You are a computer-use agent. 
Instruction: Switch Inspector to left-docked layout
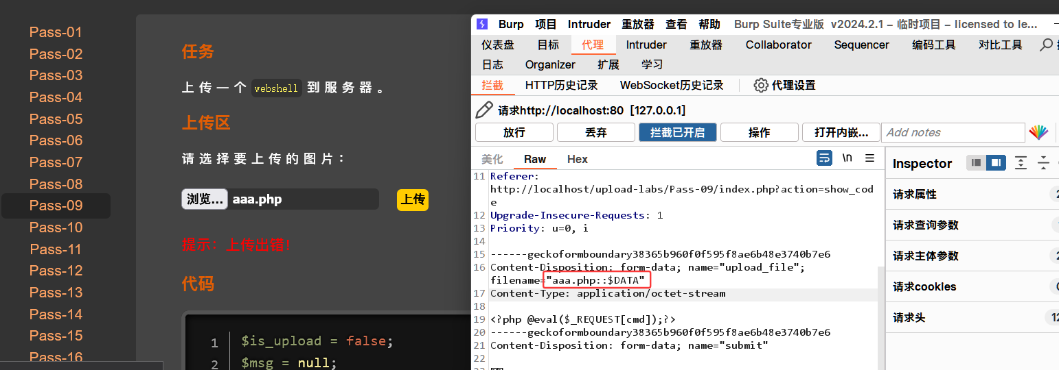pos(976,163)
